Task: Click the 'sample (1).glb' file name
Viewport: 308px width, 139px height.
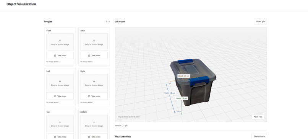Action: [121, 126]
